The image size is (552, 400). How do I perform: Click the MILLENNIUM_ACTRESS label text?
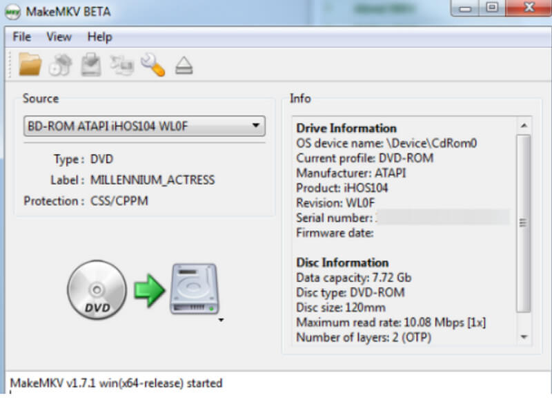point(152,180)
